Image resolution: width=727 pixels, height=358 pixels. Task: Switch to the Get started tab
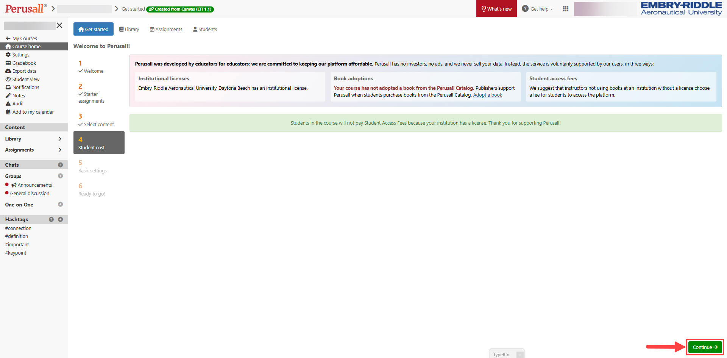tap(94, 29)
